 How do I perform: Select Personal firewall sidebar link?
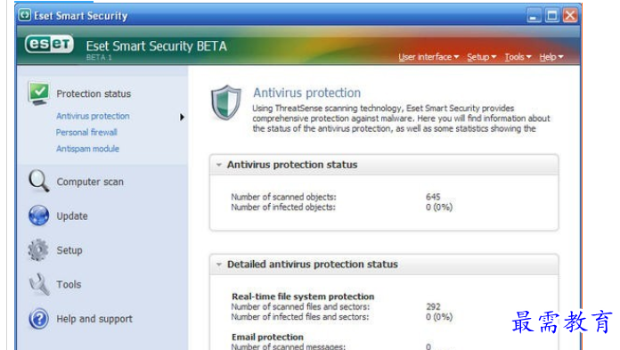86,132
